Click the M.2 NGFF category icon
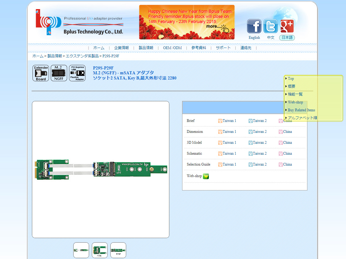 tap(59, 73)
